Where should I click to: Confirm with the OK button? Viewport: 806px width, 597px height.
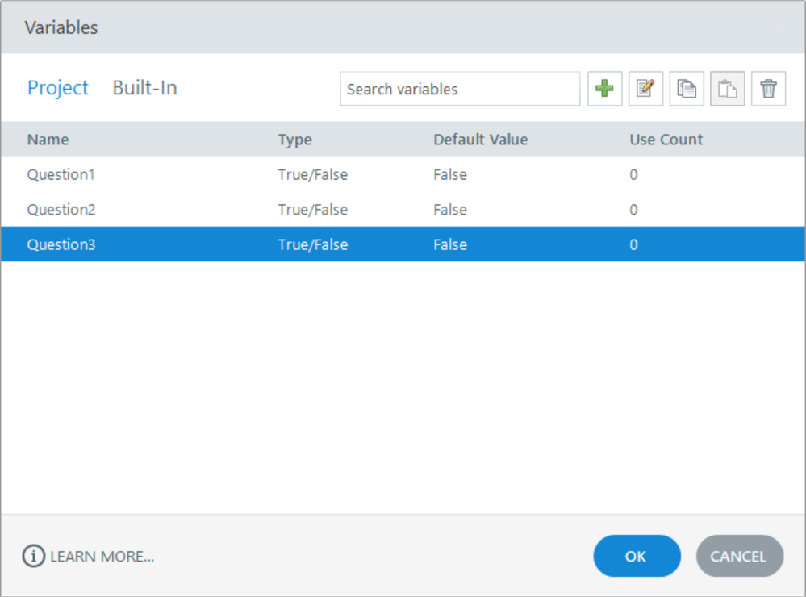[636, 556]
